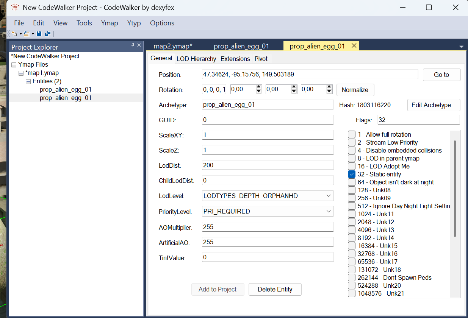This screenshot has height=318, width=468.
Task: Click into the LodDist input field
Action: 268,165
